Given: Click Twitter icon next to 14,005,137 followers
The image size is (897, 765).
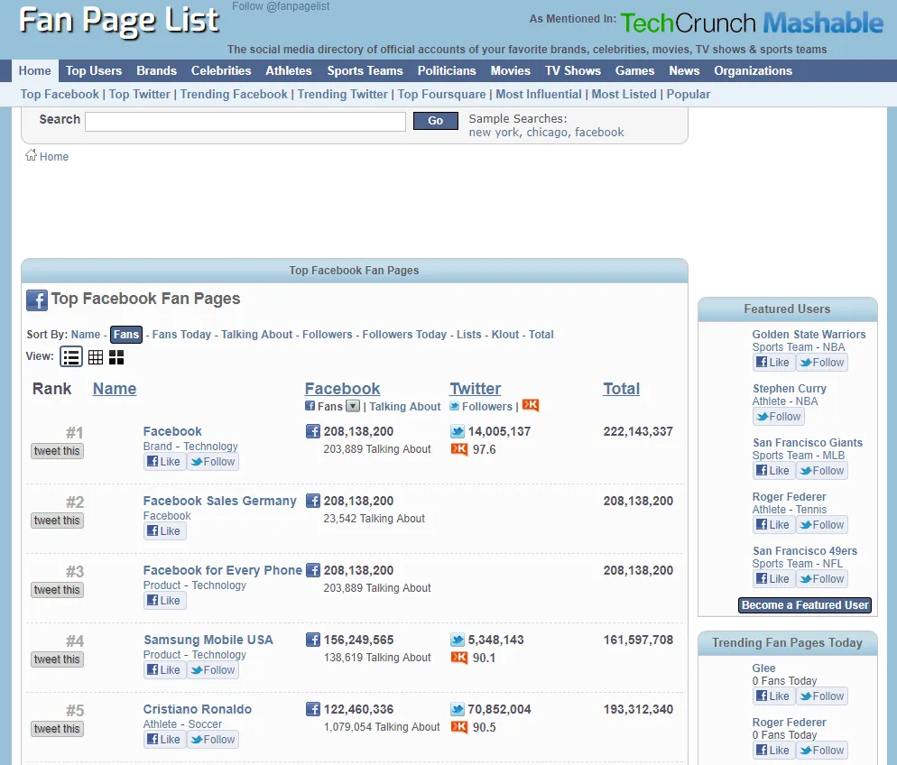Looking at the screenshot, I should pos(458,432).
